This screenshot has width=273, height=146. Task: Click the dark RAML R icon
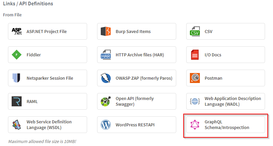pyautogui.click(x=17, y=101)
